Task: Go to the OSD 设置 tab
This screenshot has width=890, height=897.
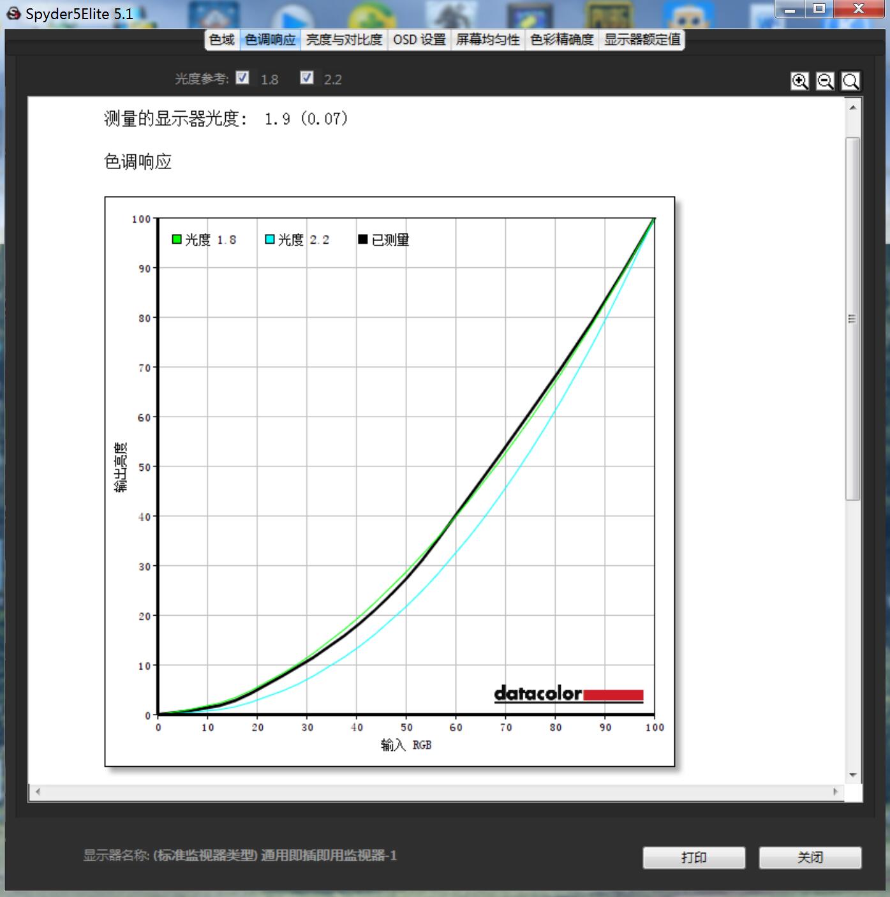Action: coord(419,40)
